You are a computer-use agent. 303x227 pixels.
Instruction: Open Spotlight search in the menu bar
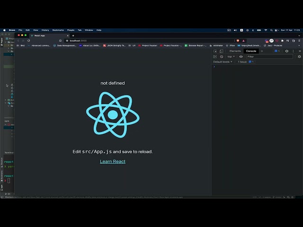[x=271, y=30]
